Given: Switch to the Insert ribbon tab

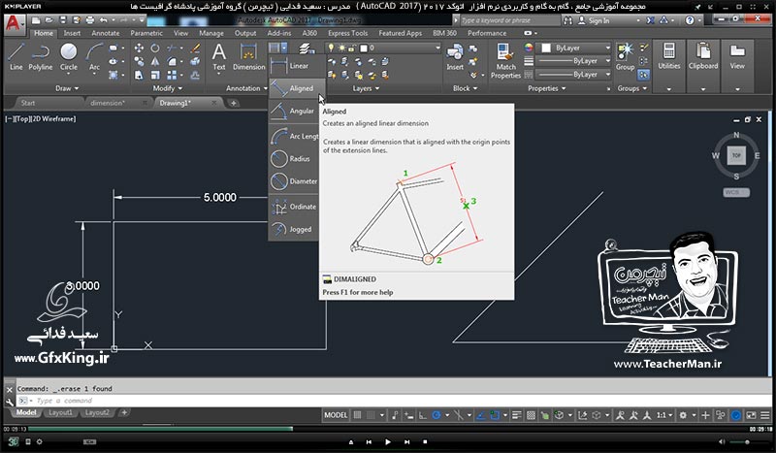Looking at the screenshot, I should coord(72,33).
